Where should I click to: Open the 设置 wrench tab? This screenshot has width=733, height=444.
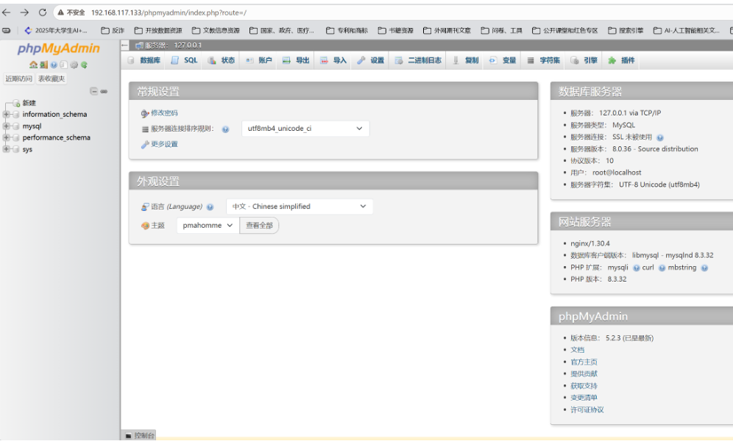(371, 60)
